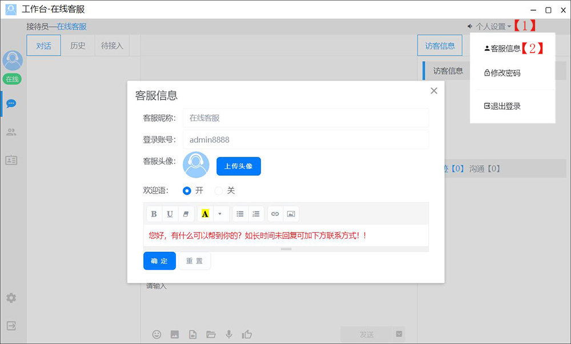The image size is (571, 344).
Task: Confirm with the 确定 button
Action: pyautogui.click(x=159, y=261)
